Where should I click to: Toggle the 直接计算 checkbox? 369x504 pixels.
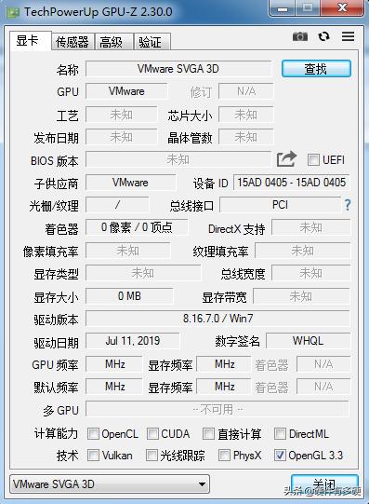(208, 433)
